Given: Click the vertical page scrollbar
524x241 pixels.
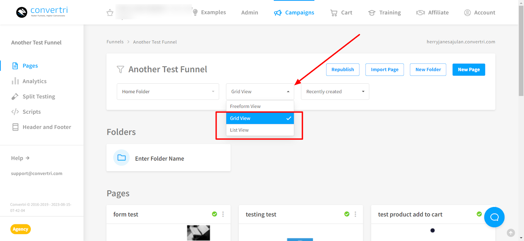Looking at the screenshot, I should [521, 51].
